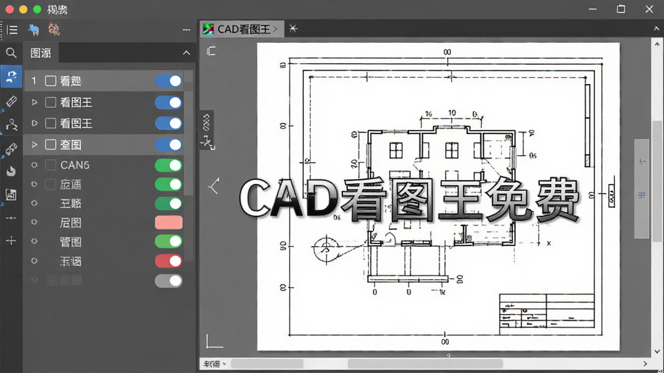Turn off the green CAN6 layer switch
This screenshot has width=664, height=373.
(169, 165)
